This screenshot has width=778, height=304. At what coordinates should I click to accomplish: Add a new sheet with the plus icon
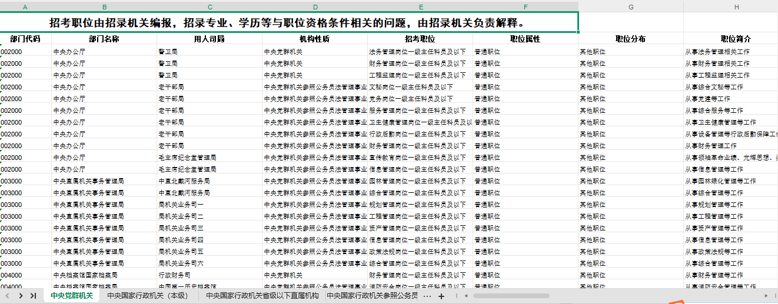coord(441,296)
